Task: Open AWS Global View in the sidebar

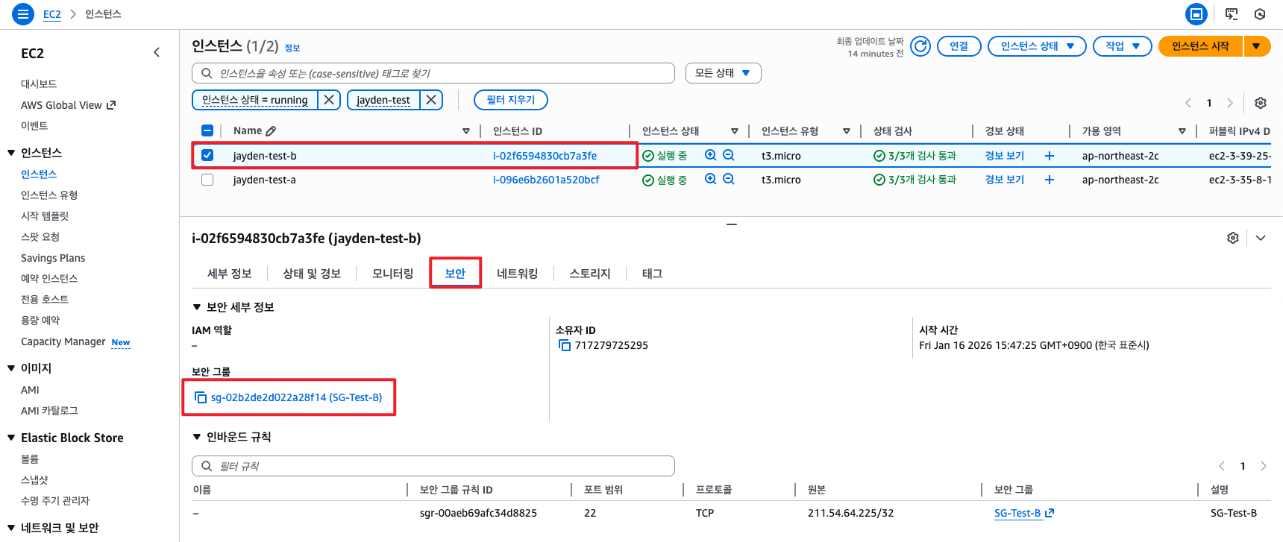Action: pyautogui.click(x=68, y=105)
